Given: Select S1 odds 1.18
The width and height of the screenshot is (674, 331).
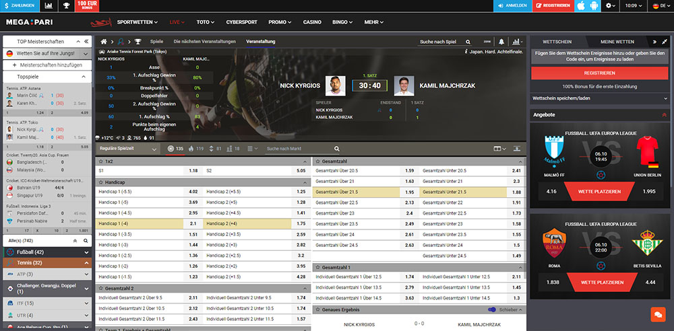Looking at the screenshot, I should click(x=193, y=170).
